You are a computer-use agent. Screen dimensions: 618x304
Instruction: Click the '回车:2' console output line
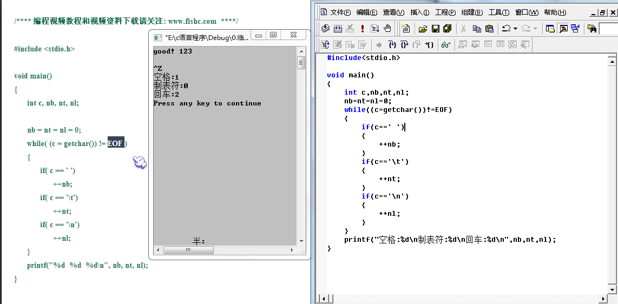point(166,95)
